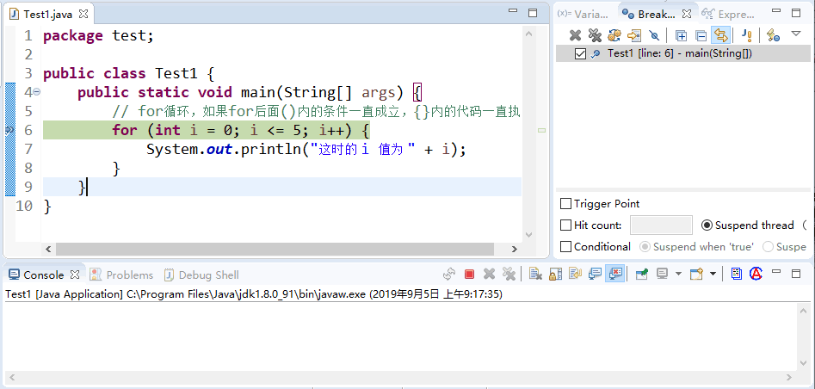This screenshot has width=815, height=389.
Task: Click Expand All in Breakpoints toolbar
Action: (x=681, y=35)
